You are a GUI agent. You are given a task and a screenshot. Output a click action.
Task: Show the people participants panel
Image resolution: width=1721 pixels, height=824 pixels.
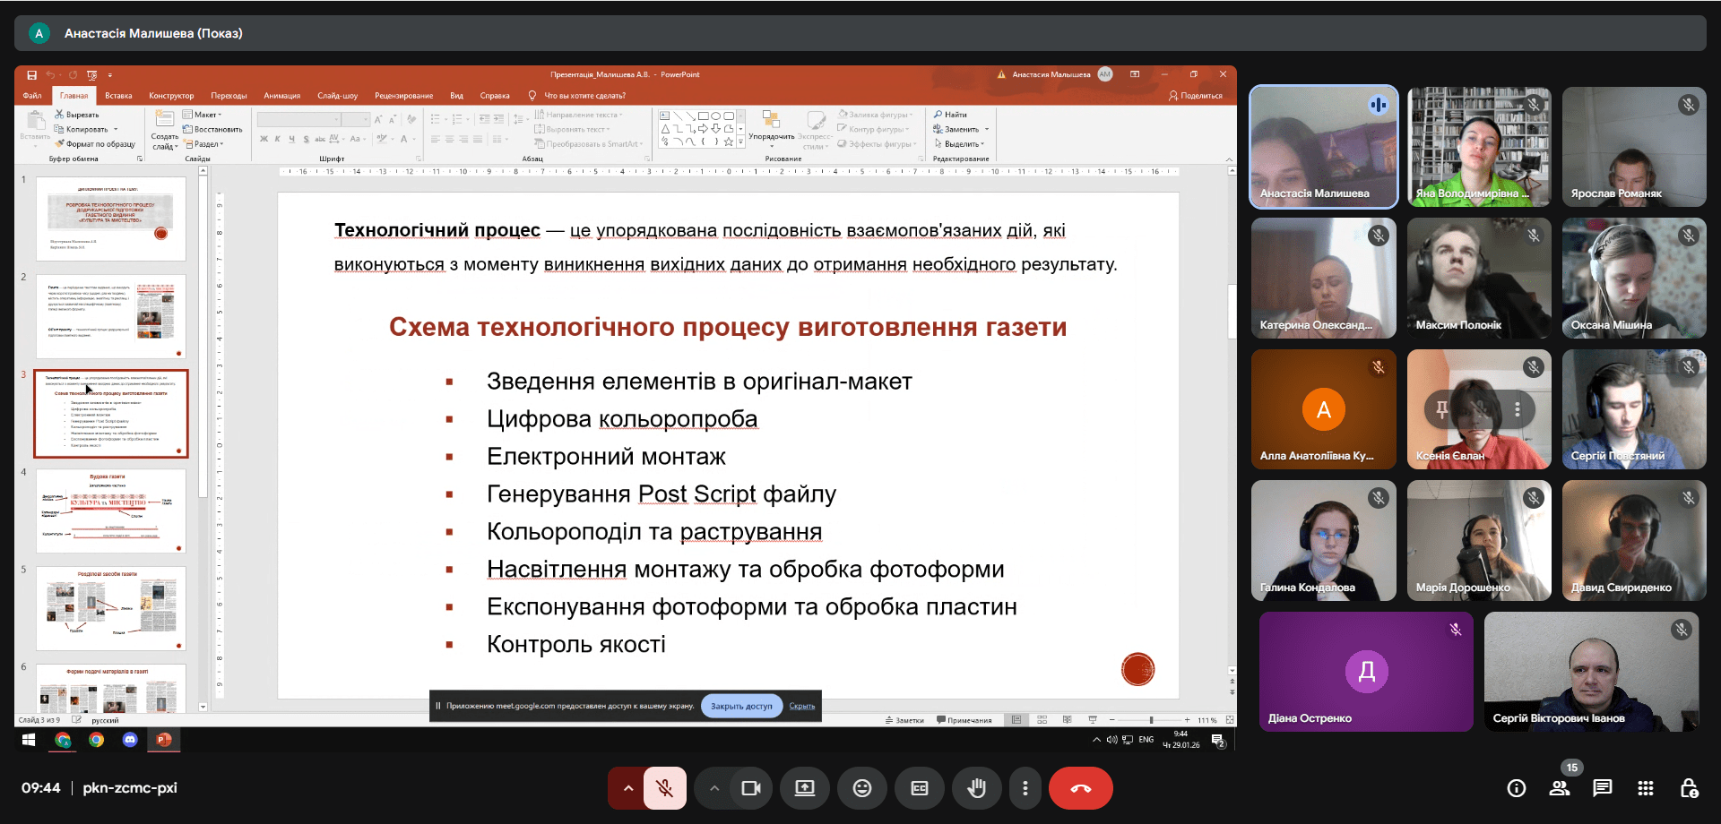[1559, 788]
